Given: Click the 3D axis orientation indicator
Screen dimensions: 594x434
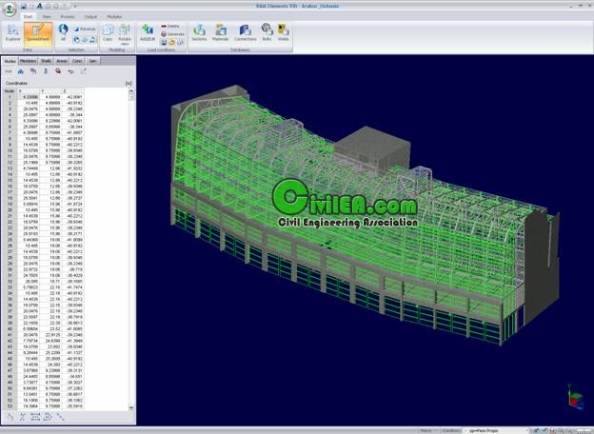Looking at the screenshot, I should [575, 397].
